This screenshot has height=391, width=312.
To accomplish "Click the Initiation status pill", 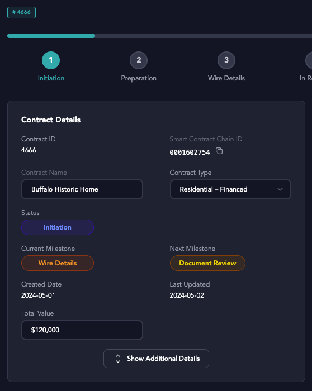I will point(58,227).
